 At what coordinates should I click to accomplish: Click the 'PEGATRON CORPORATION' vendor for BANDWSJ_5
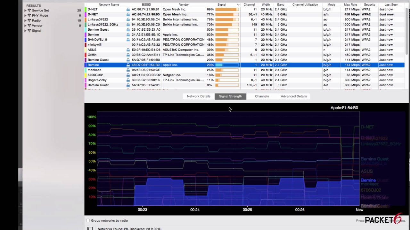pyautogui.click(x=184, y=40)
